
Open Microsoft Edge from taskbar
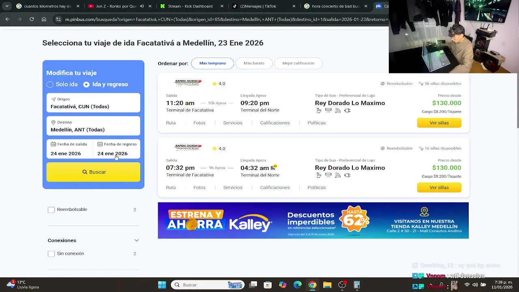pos(298,285)
